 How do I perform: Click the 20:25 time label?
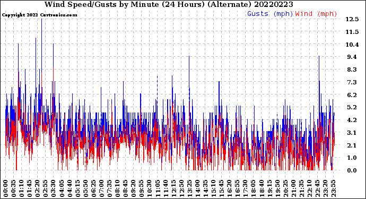(285, 188)
